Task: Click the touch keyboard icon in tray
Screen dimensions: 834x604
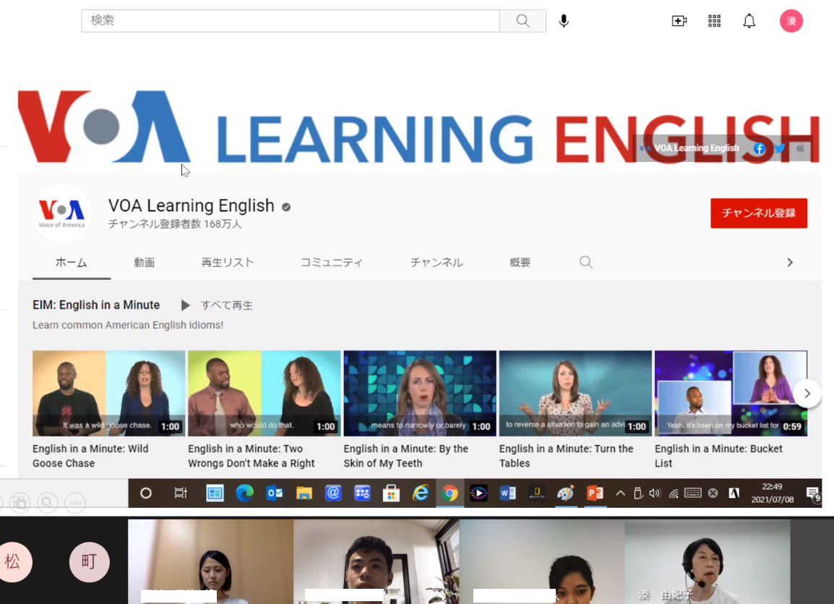Action: [692, 493]
